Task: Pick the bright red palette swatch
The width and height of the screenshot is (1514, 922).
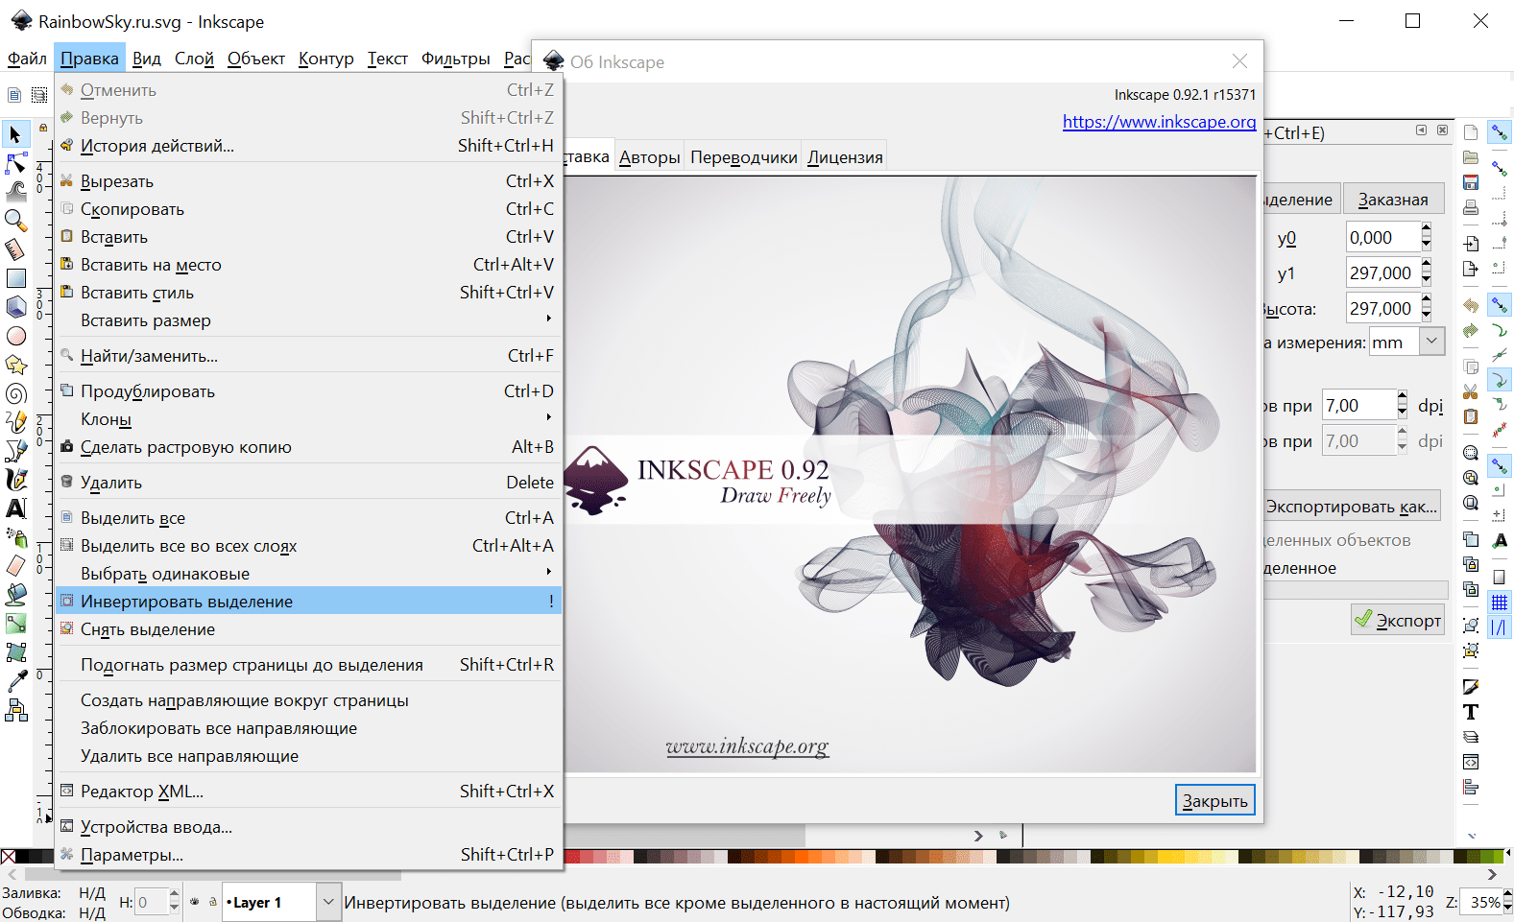Action: tap(572, 856)
